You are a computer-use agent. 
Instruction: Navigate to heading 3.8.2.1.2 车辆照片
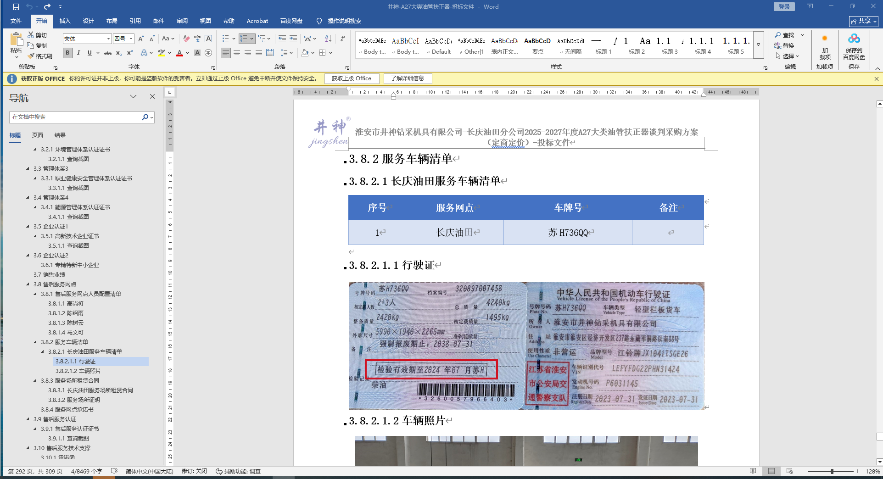tap(78, 371)
